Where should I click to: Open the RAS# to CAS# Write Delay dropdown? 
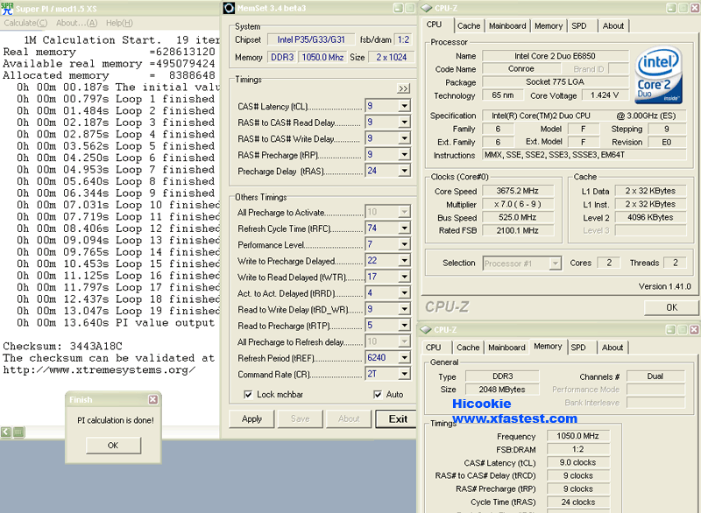[x=404, y=138]
